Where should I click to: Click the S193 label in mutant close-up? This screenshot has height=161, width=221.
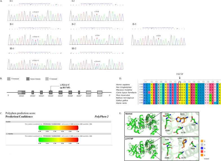167,139
